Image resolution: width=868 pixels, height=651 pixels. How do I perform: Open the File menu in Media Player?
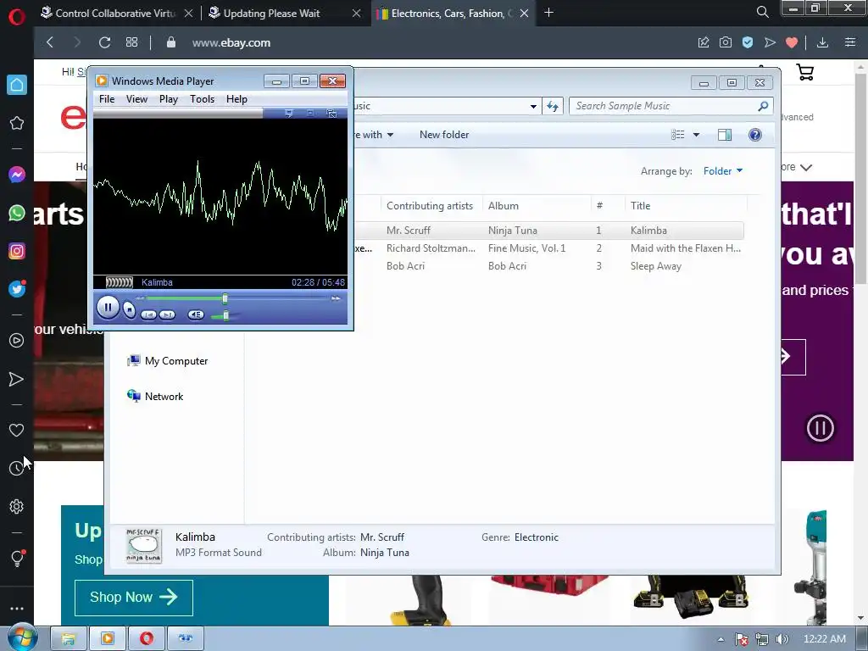107,99
